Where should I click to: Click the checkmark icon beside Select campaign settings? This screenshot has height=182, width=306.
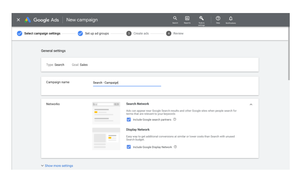pyautogui.click(x=20, y=33)
